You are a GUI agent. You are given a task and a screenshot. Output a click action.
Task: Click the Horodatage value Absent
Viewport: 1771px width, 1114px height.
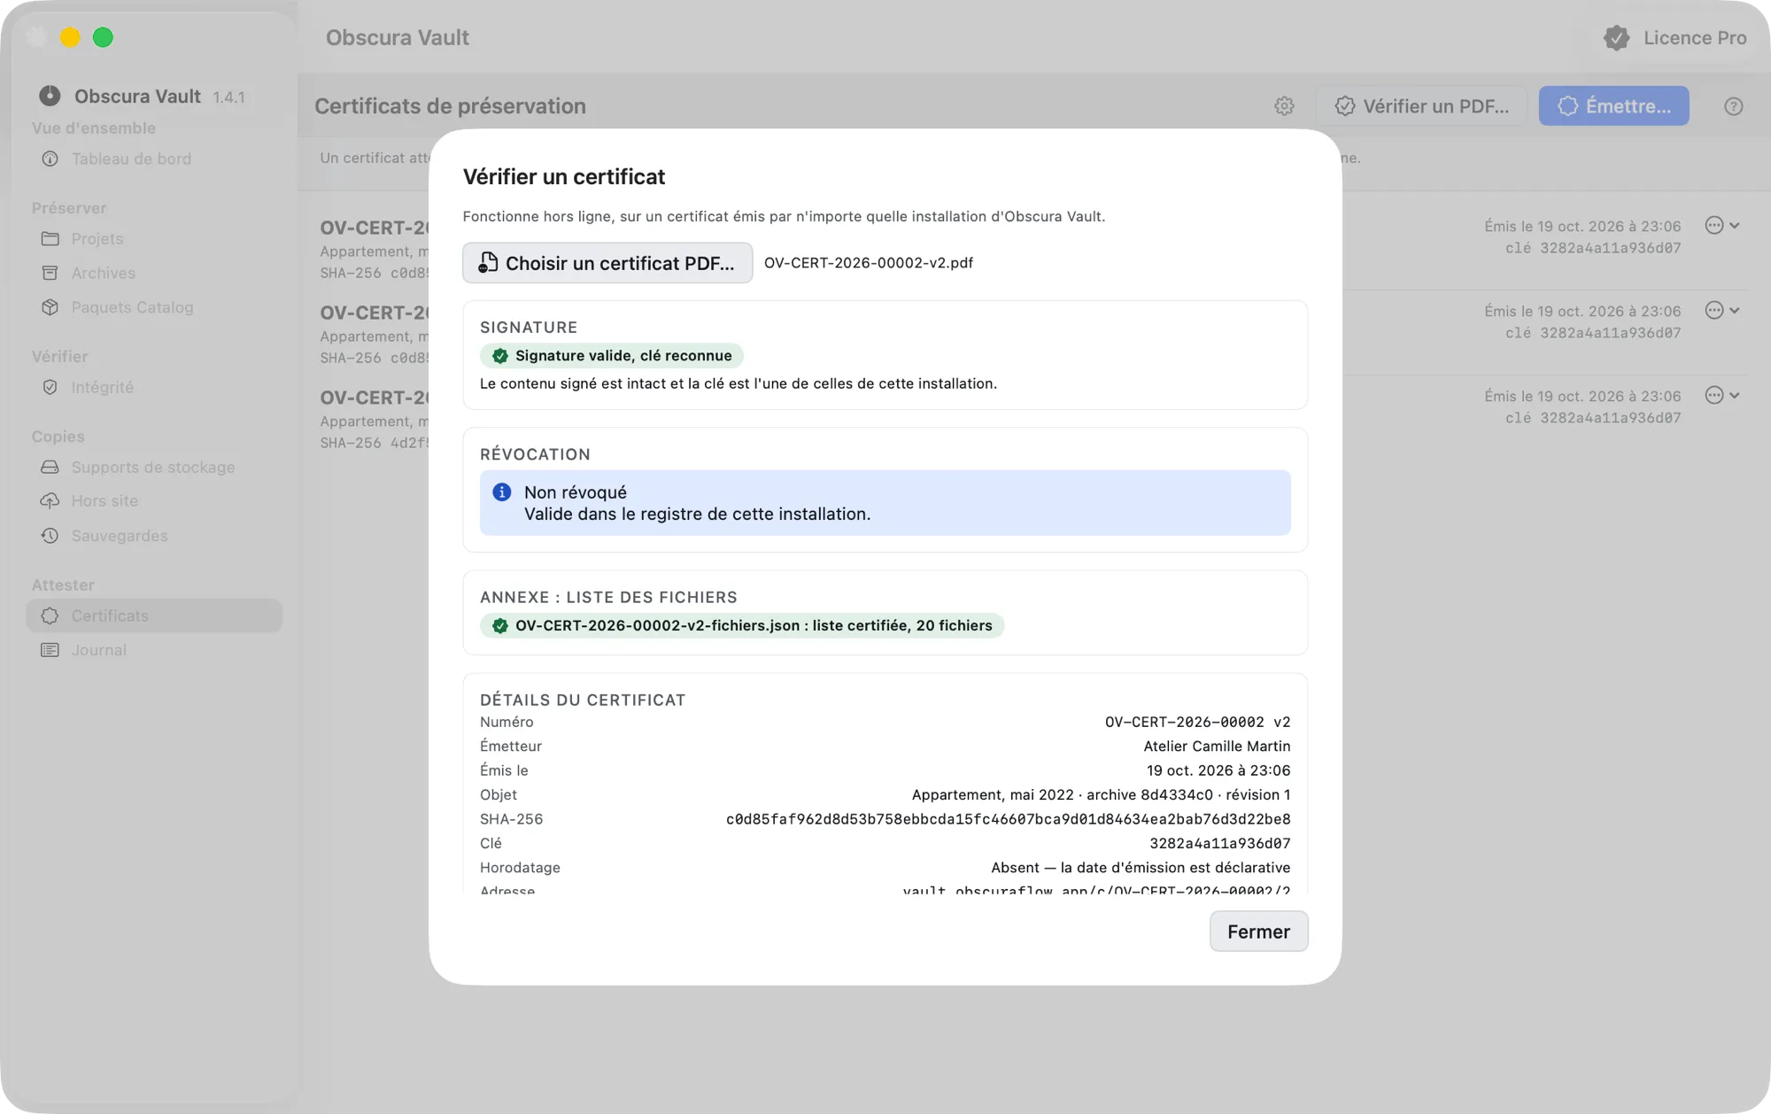pyautogui.click(x=1141, y=868)
